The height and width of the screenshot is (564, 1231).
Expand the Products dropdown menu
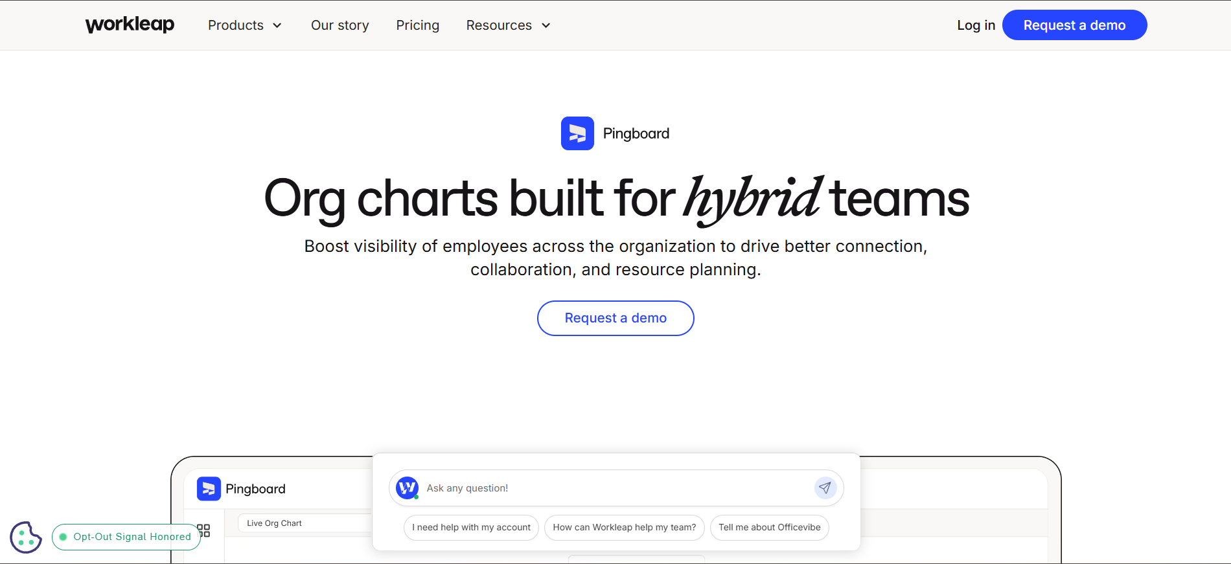pyautogui.click(x=244, y=25)
